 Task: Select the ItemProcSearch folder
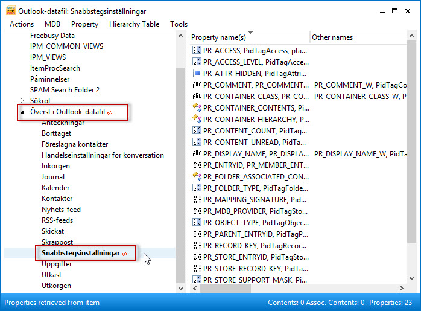[x=55, y=68]
